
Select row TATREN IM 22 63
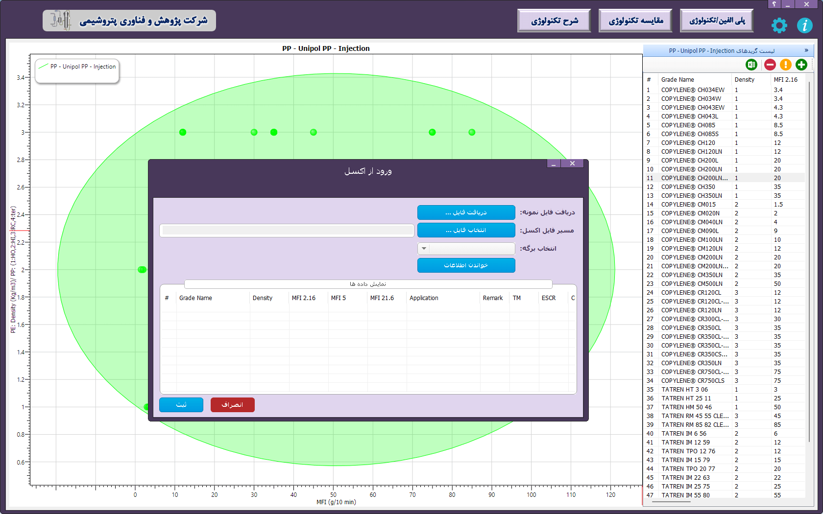pyautogui.click(x=725, y=478)
